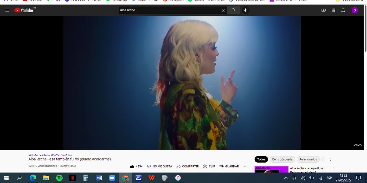Show hidden system tray icons
The image size is (367, 183).
(x=286, y=178)
